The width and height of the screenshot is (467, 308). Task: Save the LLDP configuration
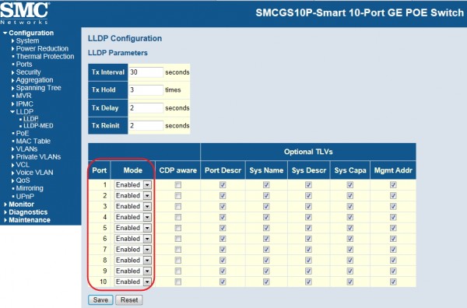(x=100, y=299)
